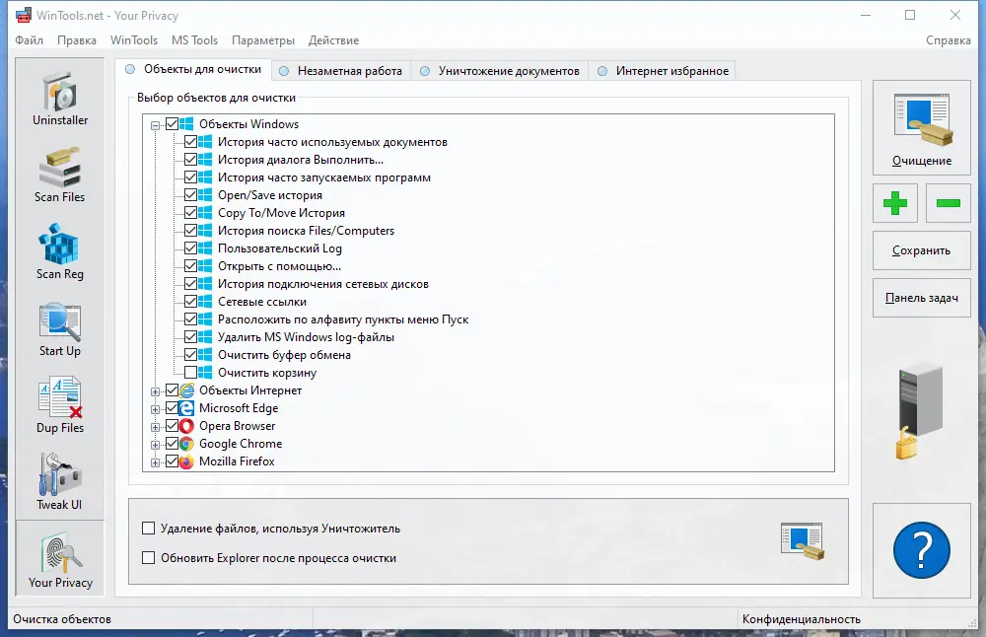The width and height of the screenshot is (986, 637).
Task: Click the green minus deselect-all button
Action: [948, 203]
